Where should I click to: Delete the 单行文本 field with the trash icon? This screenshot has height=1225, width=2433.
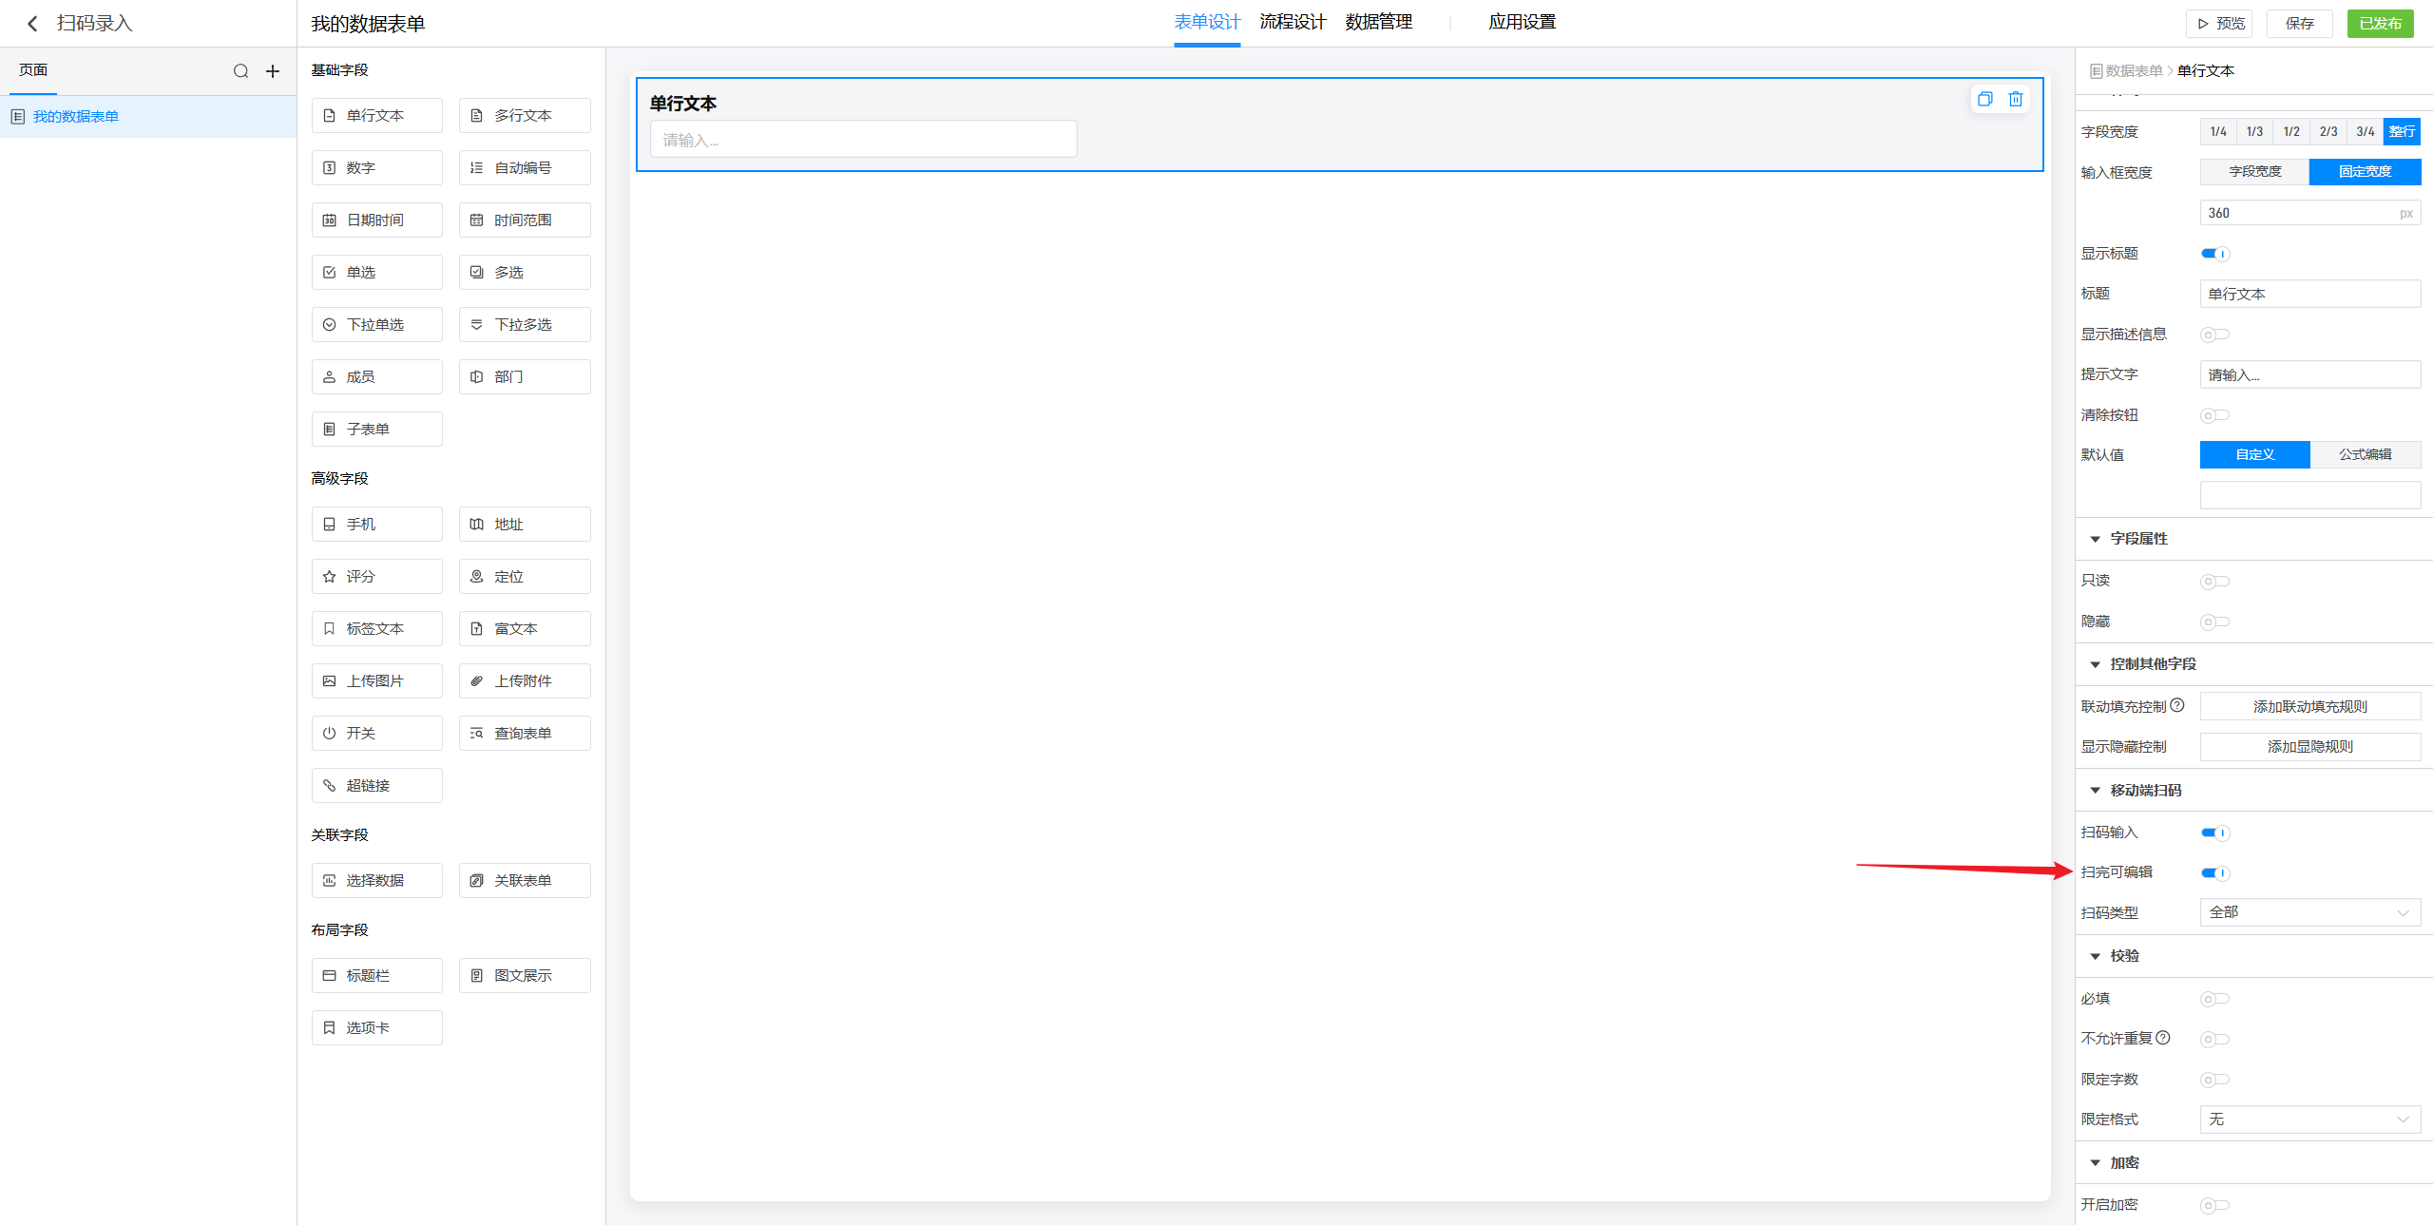[2015, 99]
